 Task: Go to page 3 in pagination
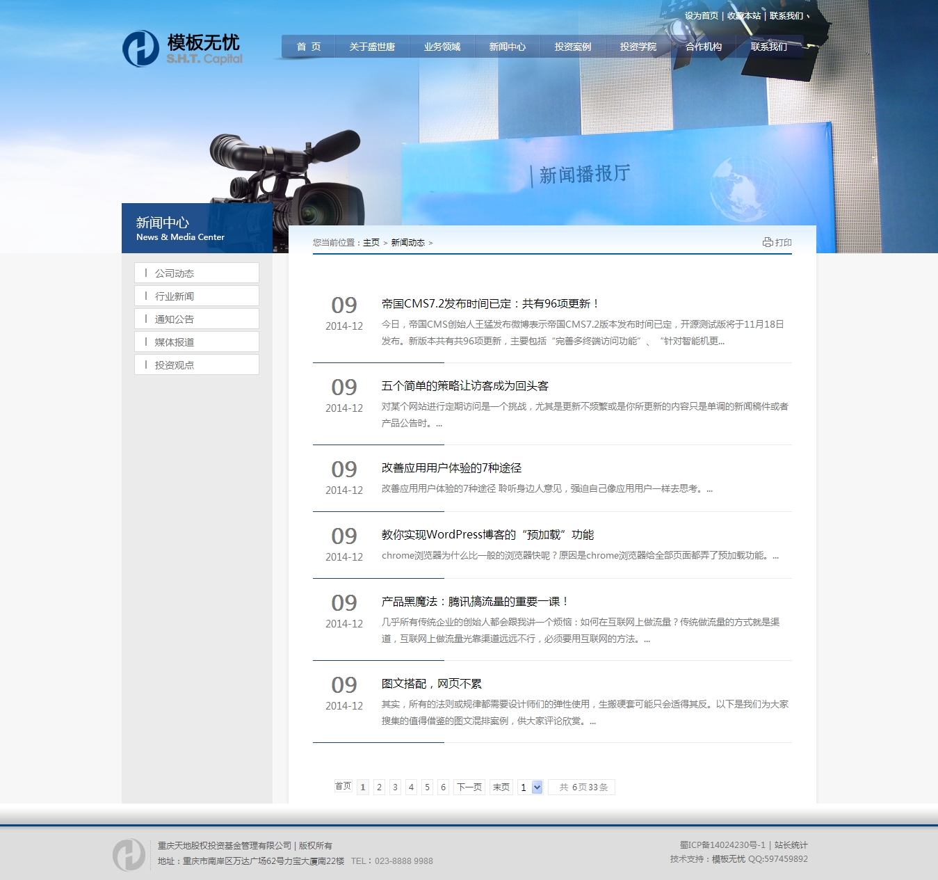point(395,787)
